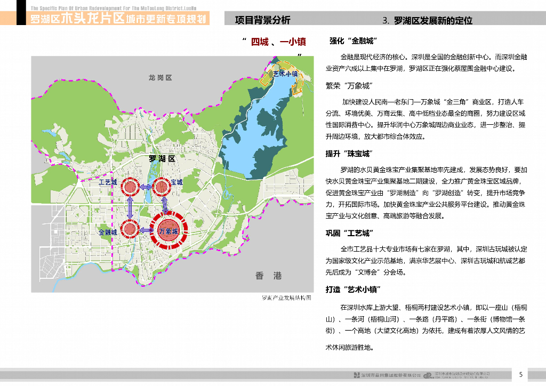Click the paragraph starting 罗湖的水贝黄金珠宝产业

[426, 193]
